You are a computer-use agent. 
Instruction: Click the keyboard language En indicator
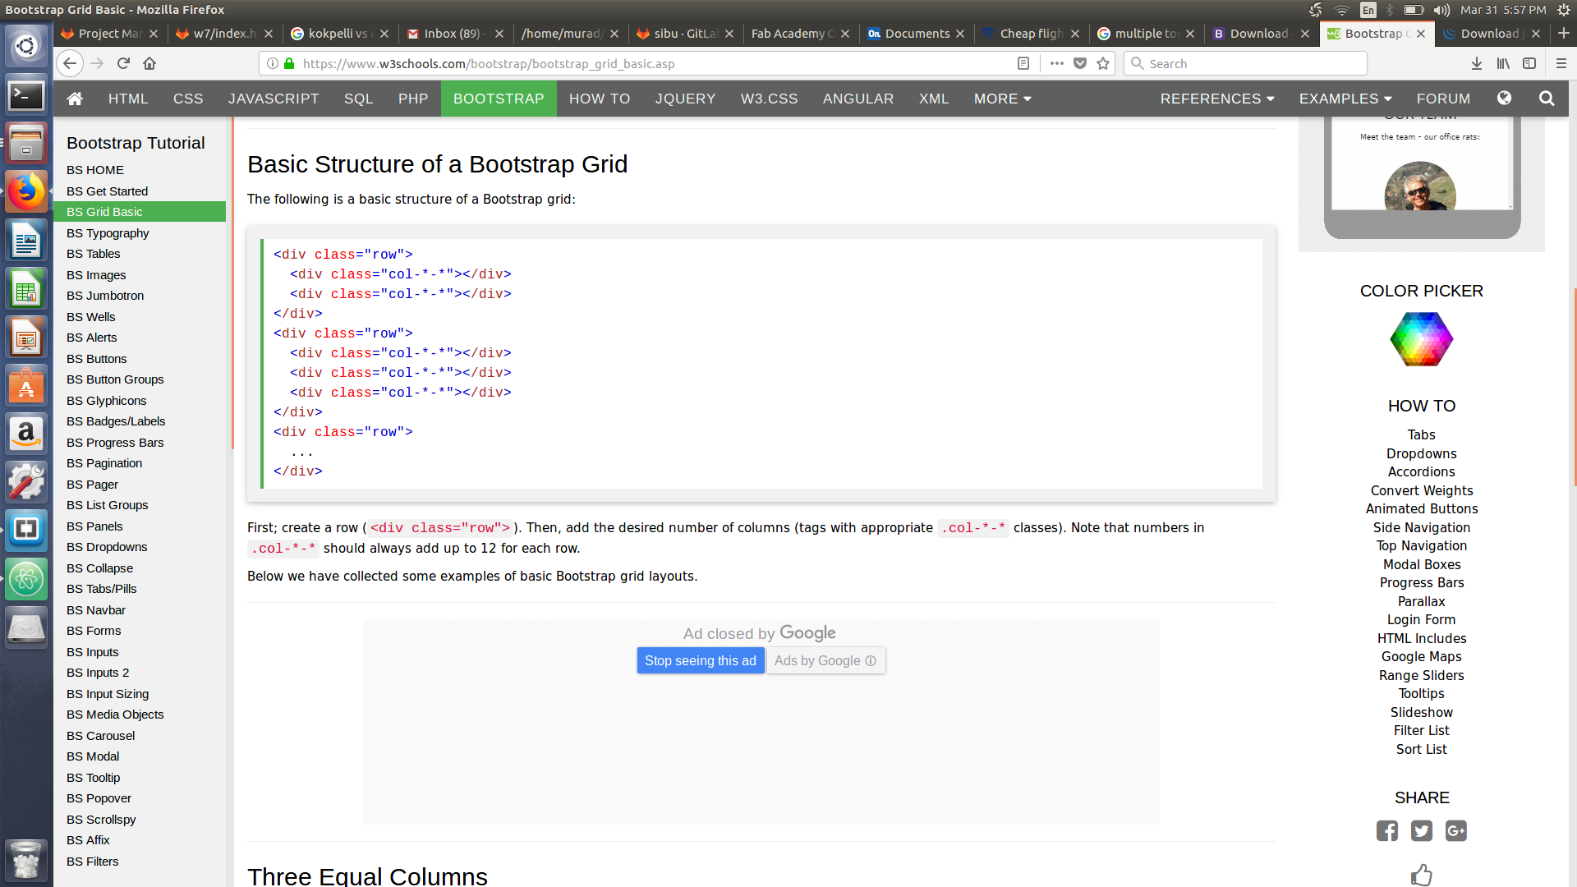coord(1368,10)
